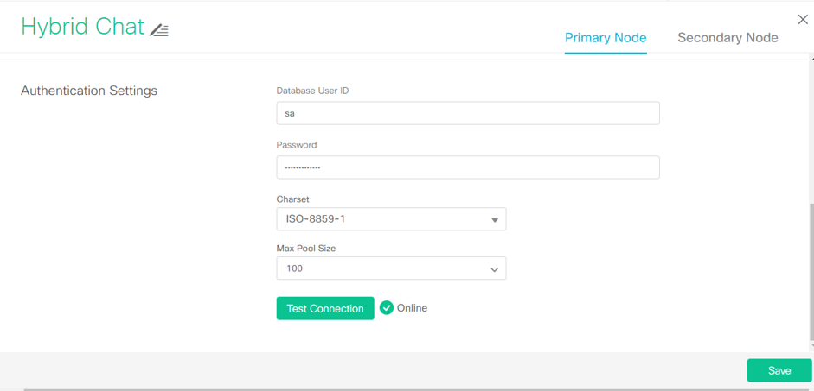Switch to the Primary Node tab
Image resolution: width=814 pixels, height=391 pixels.
pos(606,38)
